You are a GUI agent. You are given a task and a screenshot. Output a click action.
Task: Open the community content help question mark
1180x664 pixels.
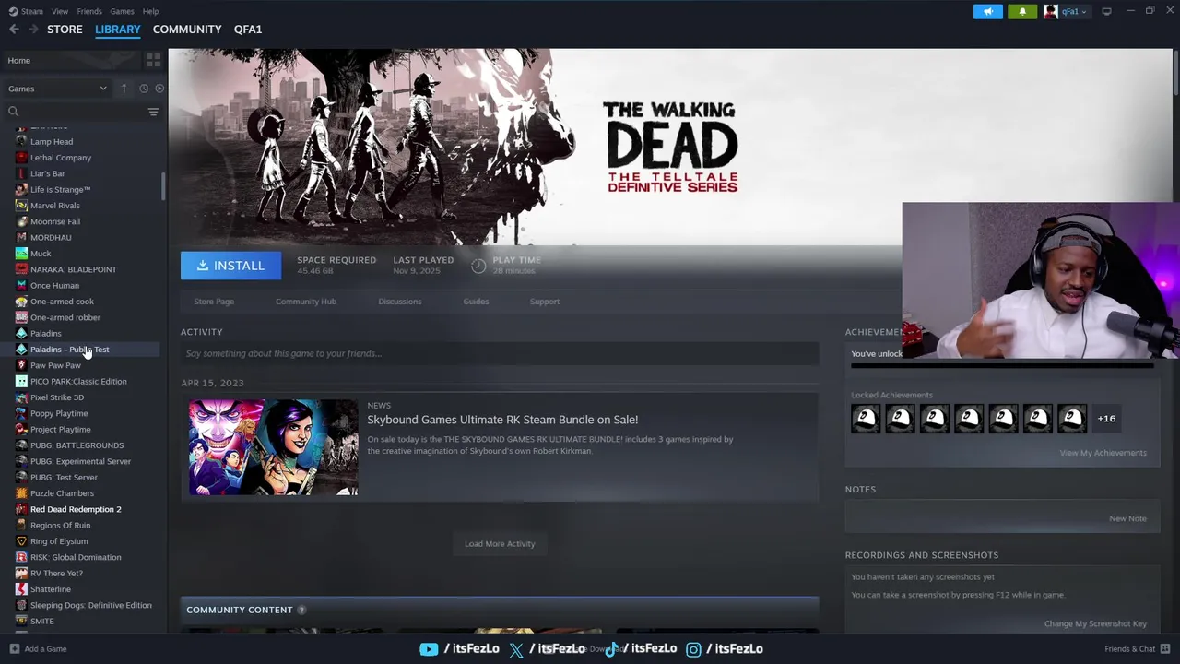301,610
